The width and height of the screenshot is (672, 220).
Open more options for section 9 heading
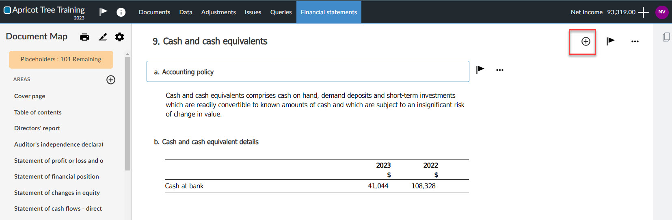(635, 41)
